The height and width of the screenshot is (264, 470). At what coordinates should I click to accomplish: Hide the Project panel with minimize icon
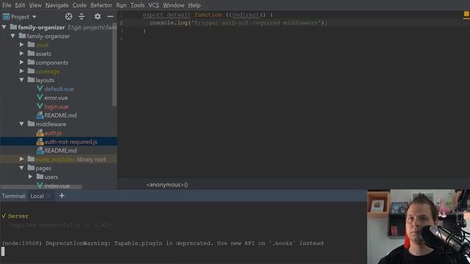110,16
